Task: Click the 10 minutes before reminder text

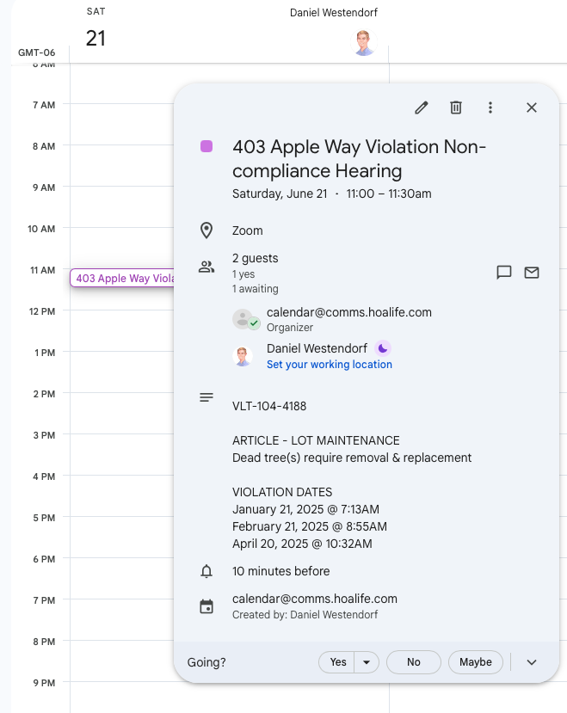Action: [280, 571]
